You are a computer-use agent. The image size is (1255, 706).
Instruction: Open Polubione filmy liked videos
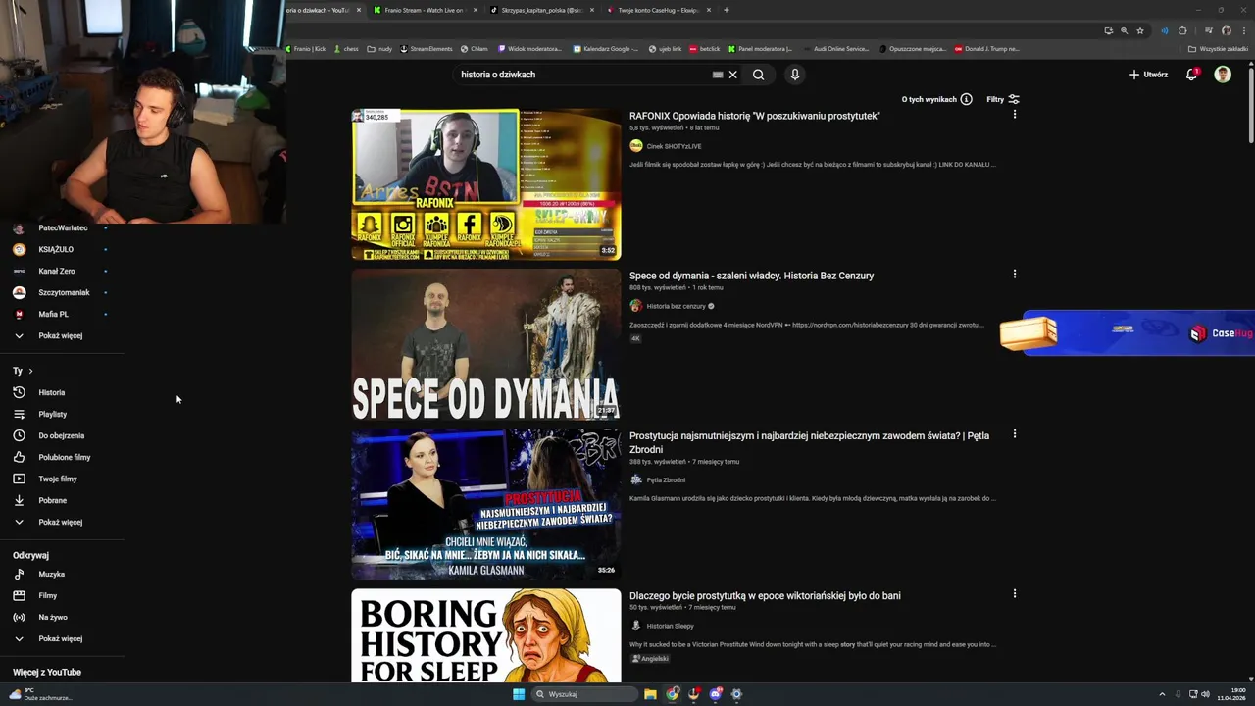pos(64,457)
